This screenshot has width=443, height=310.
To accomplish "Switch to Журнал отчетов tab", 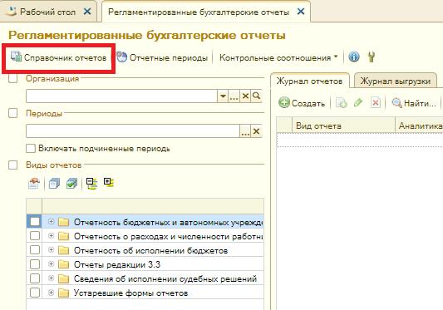I will pos(309,81).
